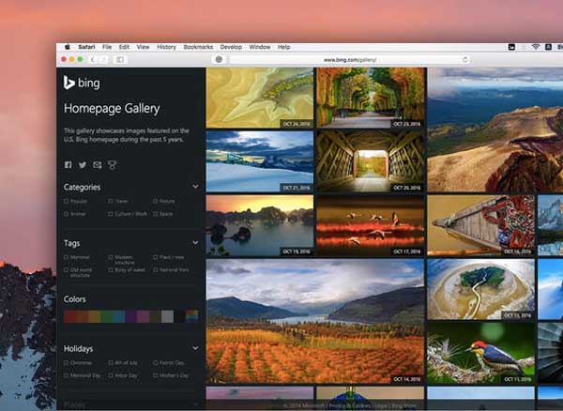Screen dimensions: 563x411
Task: Open the Edit menu
Action: tap(124, 47)
